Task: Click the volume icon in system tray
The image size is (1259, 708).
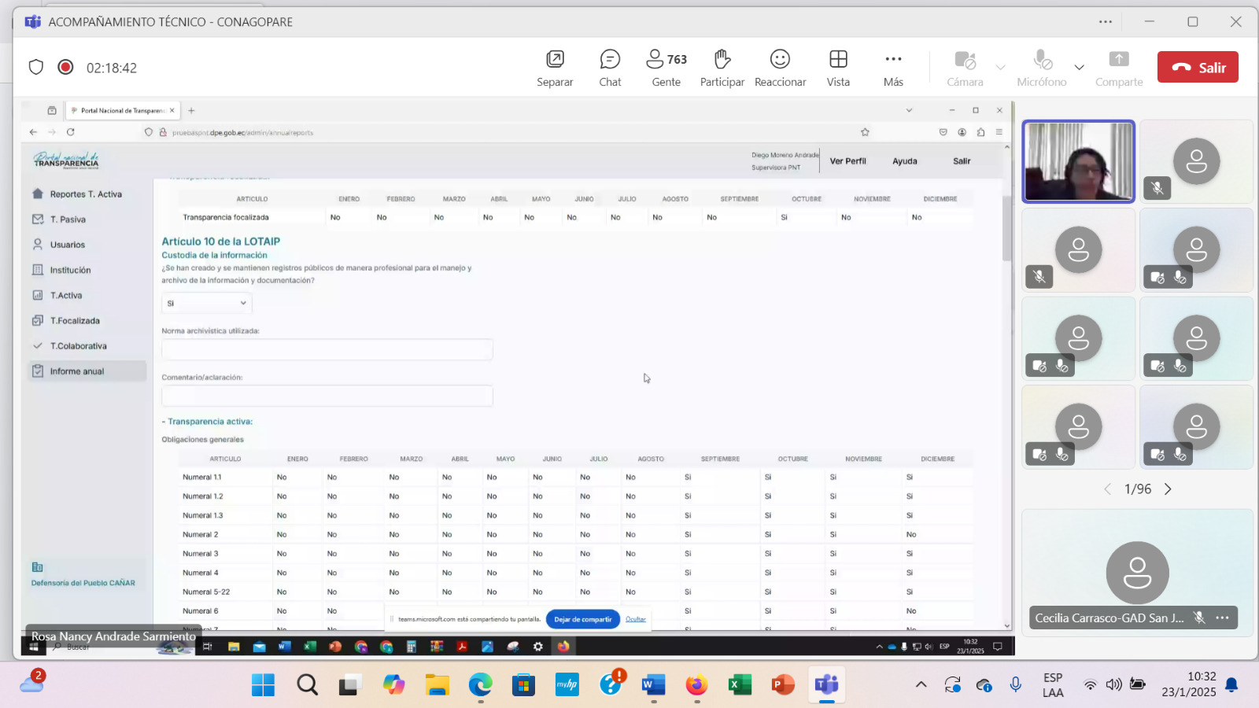Action: click(x=1113, y=685)
